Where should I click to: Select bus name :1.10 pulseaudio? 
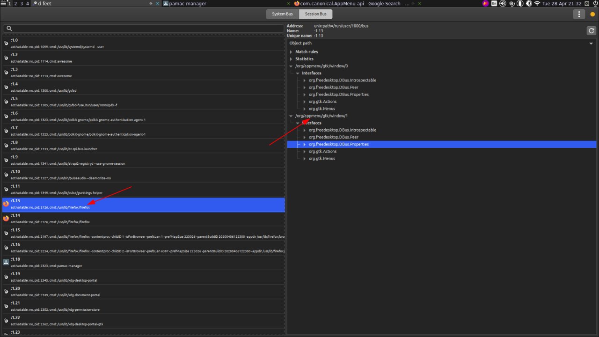coord(143,175)
